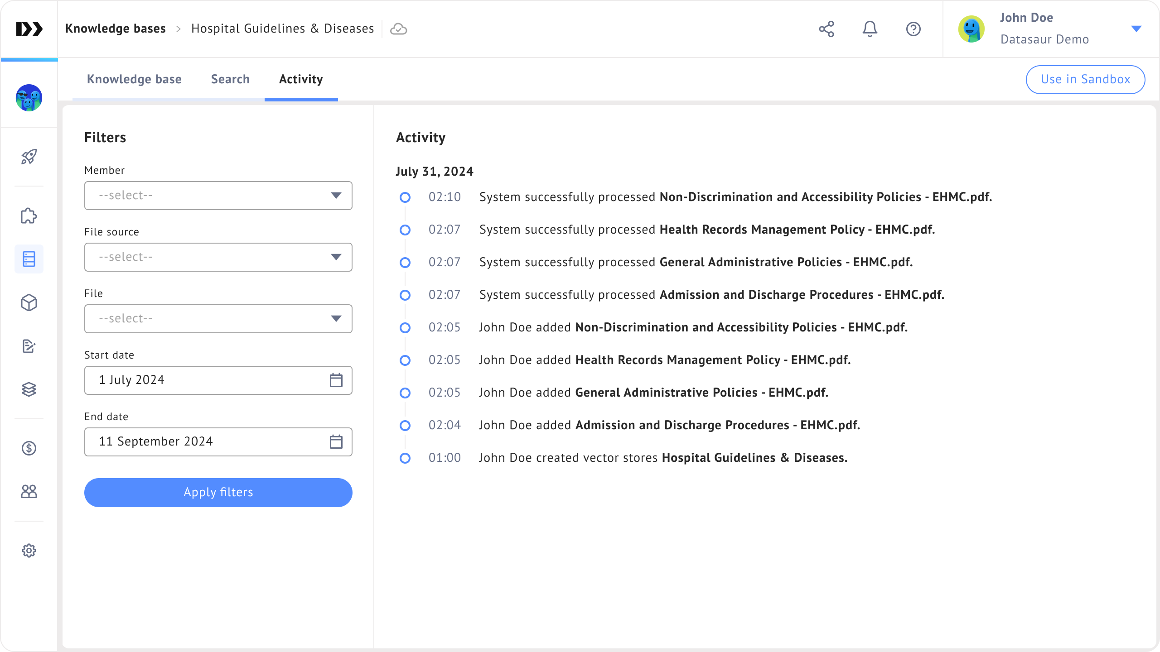Click the Apply filters button
The image size is (1160, 652).
pos(218,492)
